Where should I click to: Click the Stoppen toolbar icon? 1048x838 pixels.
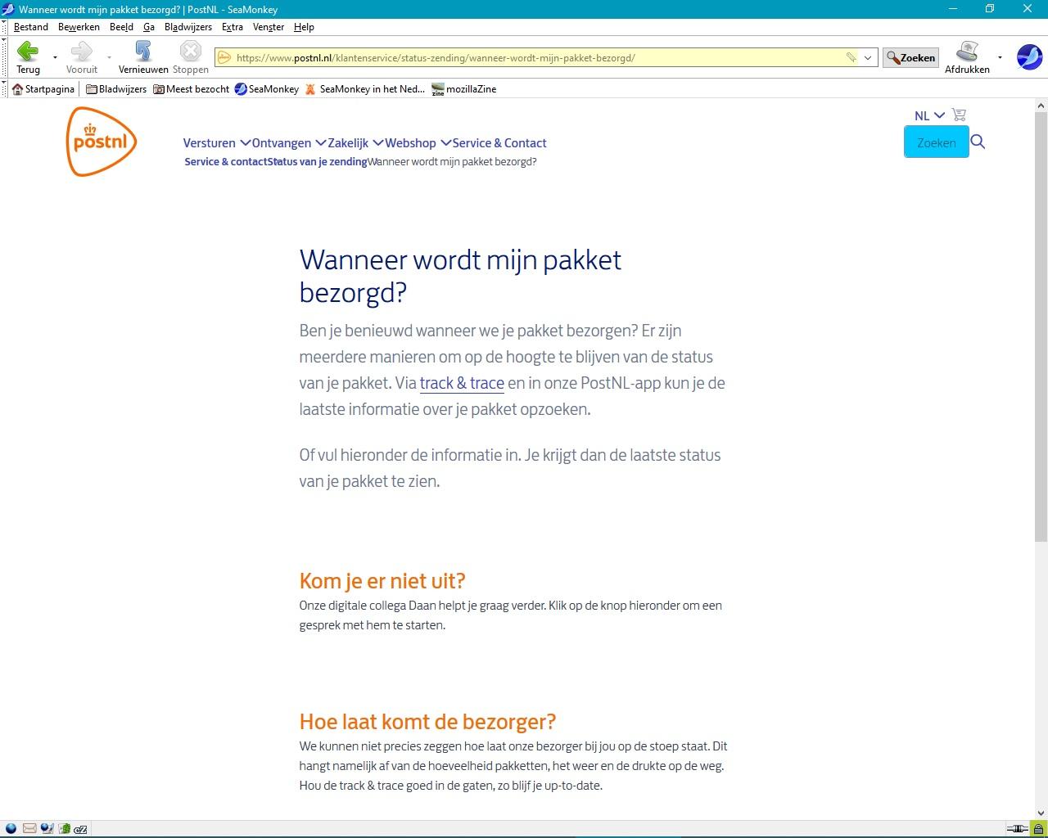190,51
